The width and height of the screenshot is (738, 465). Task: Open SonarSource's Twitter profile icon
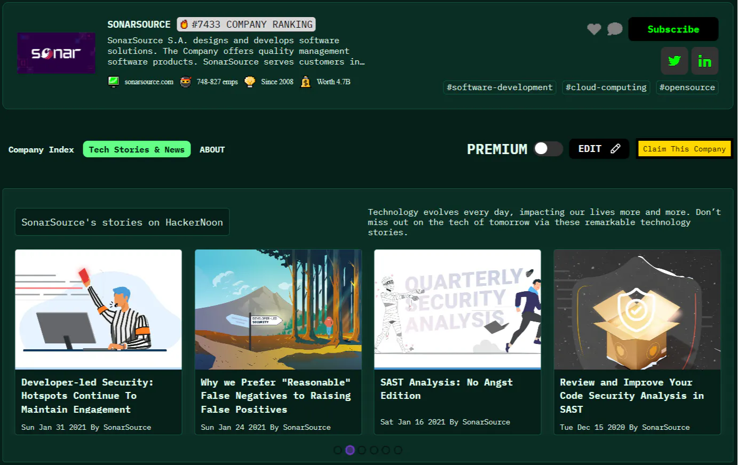(x=674, y=61)
